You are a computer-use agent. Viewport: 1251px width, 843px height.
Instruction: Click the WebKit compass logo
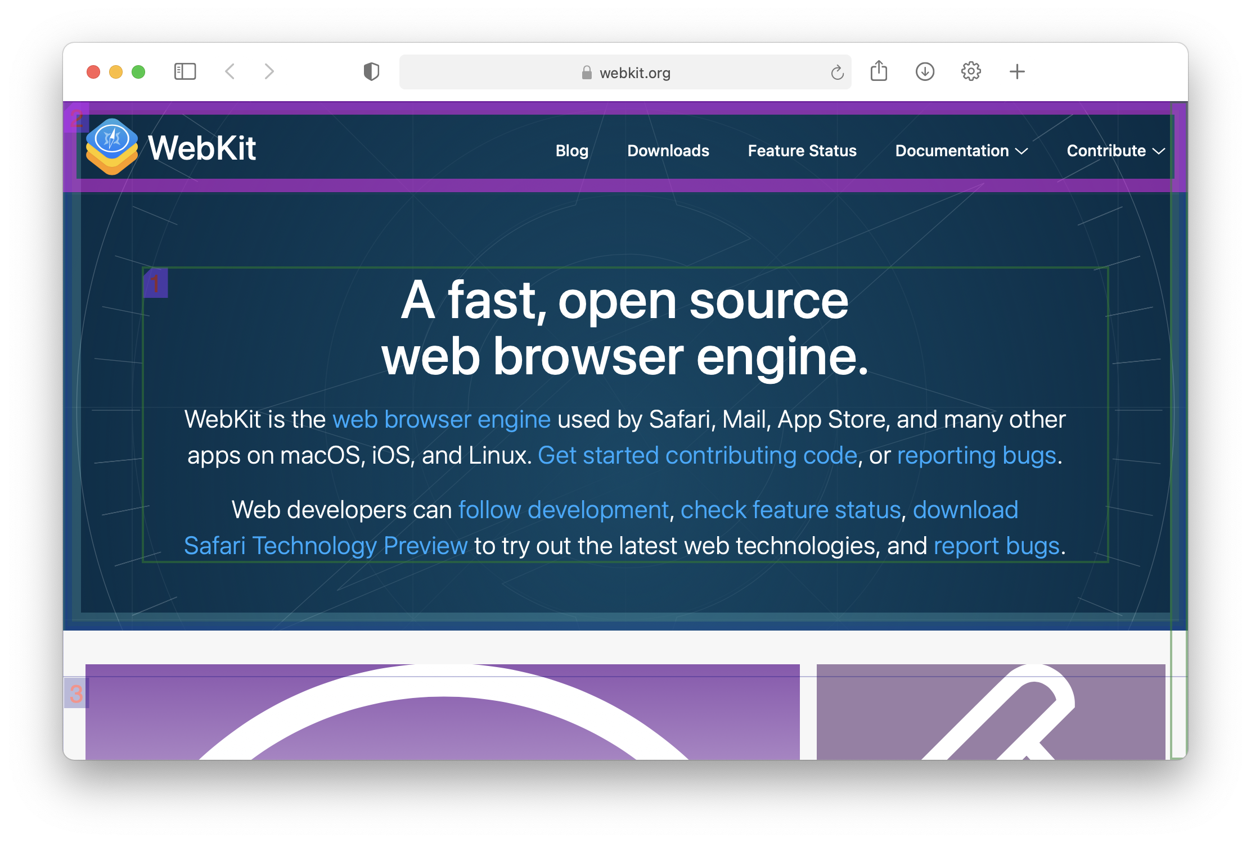click(112, 146)
